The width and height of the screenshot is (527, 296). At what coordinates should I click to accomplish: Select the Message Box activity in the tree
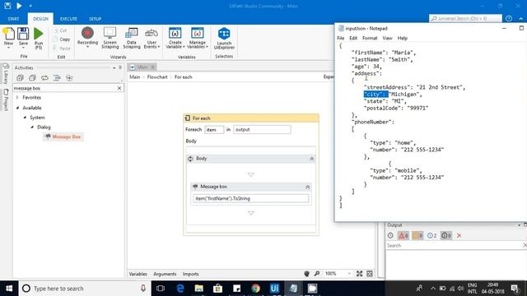tap(63, 136)
